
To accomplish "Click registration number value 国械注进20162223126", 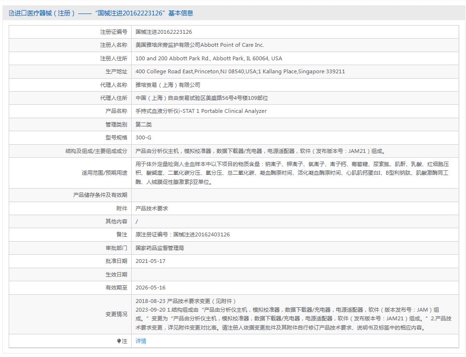I will (x=164, y=32).
